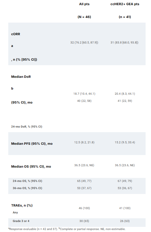Click the cORR row label
The width and height of the screenshot is (151, 232).
tap(16, 34)
